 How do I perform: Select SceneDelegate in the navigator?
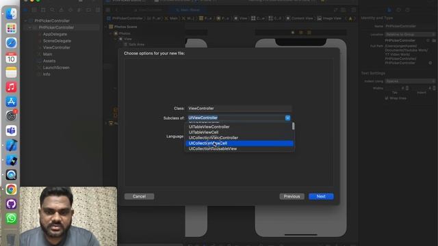(57, 41)
